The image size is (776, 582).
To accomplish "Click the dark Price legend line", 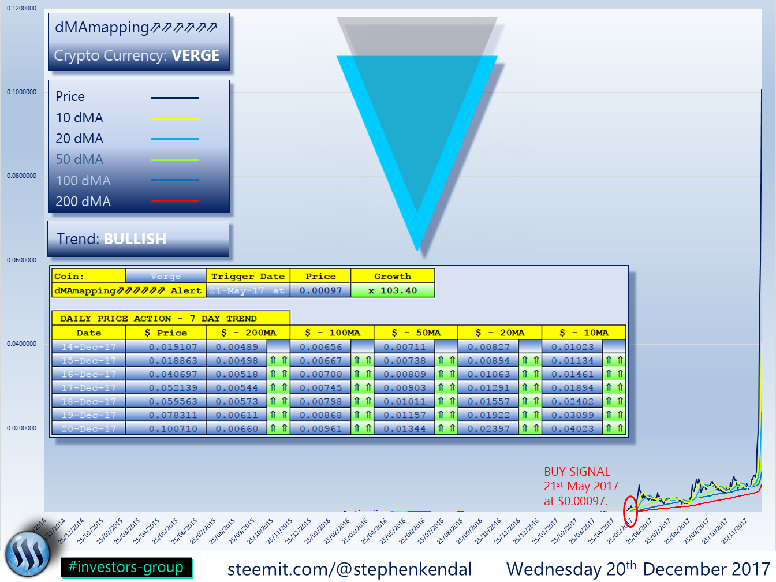I will tap(175, 98).
